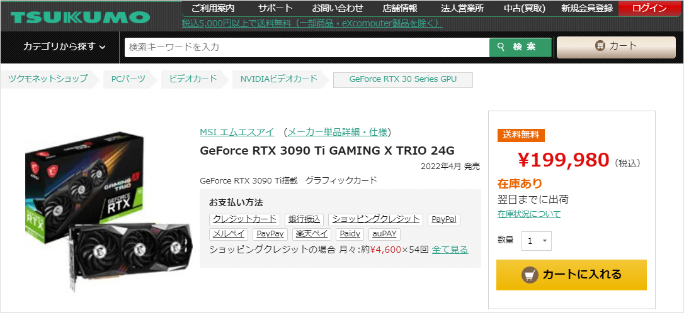
Task: Select クレジットカード payment method
Action: pos(244,219)
